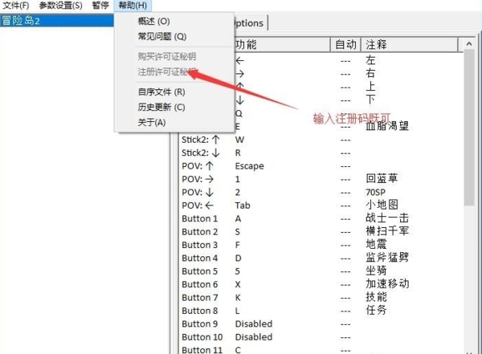Select the POV: ↓ row
Image resolution: width=482 pixels, height=354 pixels.
tap(321, 193)
